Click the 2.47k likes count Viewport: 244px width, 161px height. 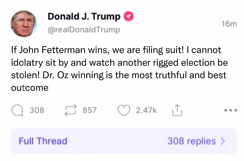[146, 110]
